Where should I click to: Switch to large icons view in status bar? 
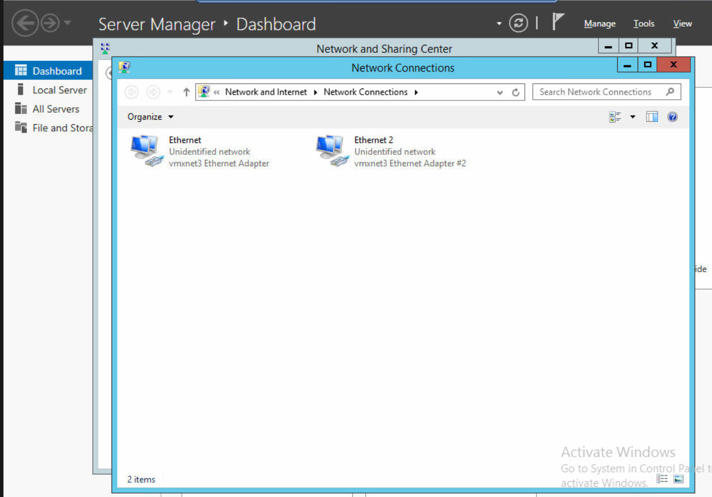(678, 479)
